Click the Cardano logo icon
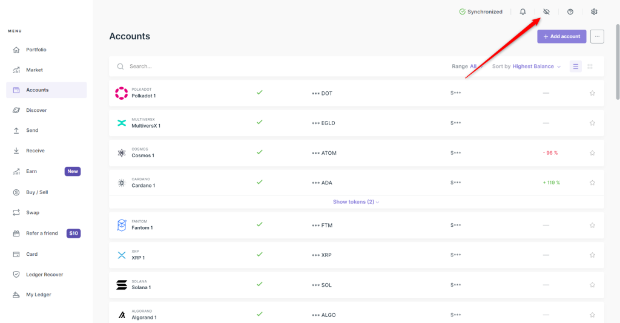 (x=121, y=183)
